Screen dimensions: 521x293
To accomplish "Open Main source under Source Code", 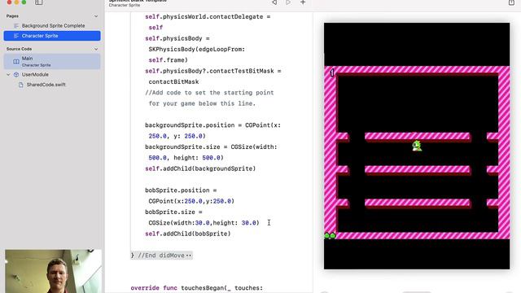I will (x=52, y=62).
